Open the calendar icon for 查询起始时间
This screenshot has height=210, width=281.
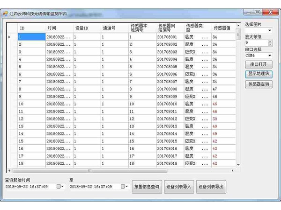point(59,187)
